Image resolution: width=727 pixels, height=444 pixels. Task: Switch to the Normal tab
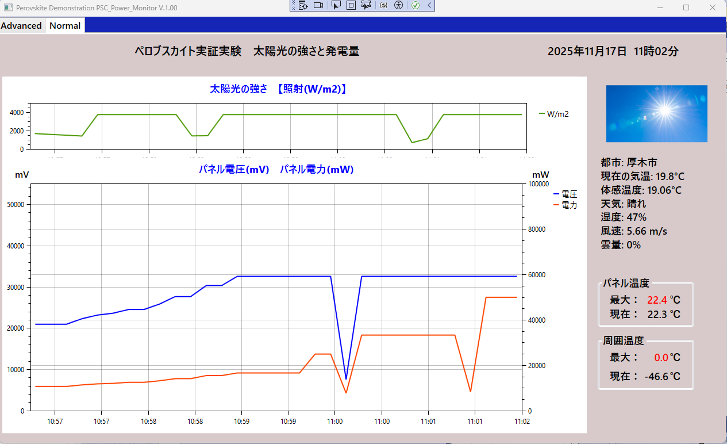[65, 25]
